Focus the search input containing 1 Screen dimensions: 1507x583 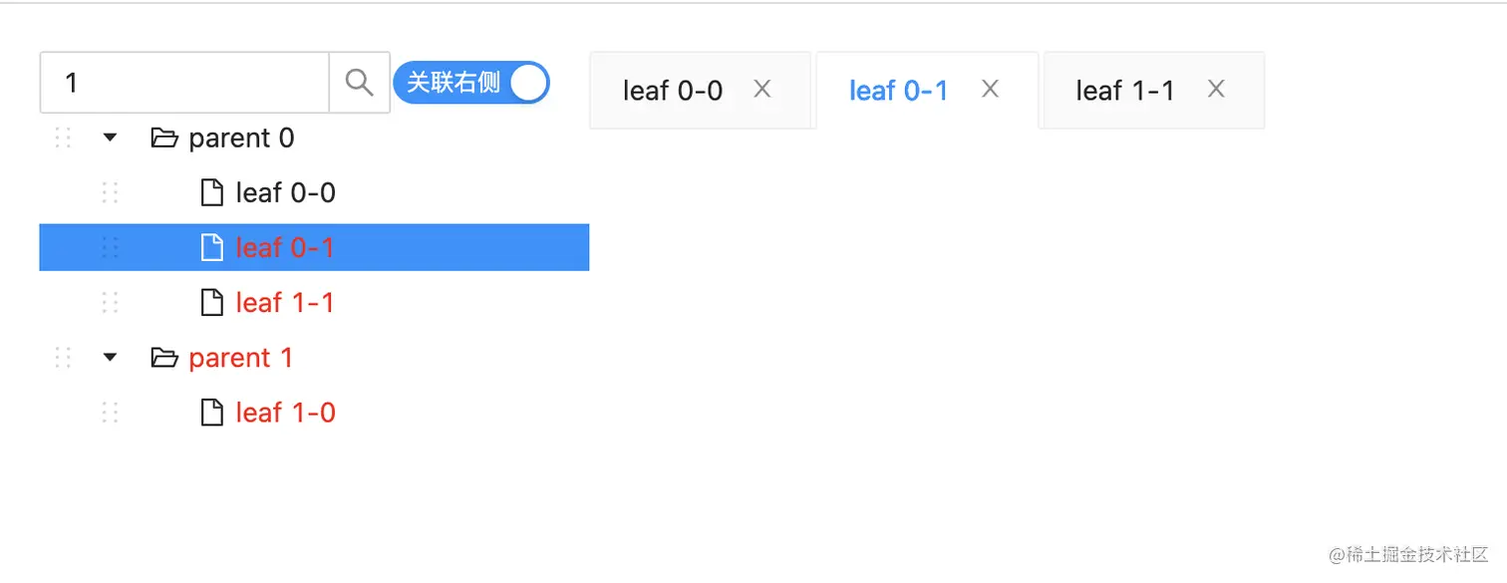[184, 83]
